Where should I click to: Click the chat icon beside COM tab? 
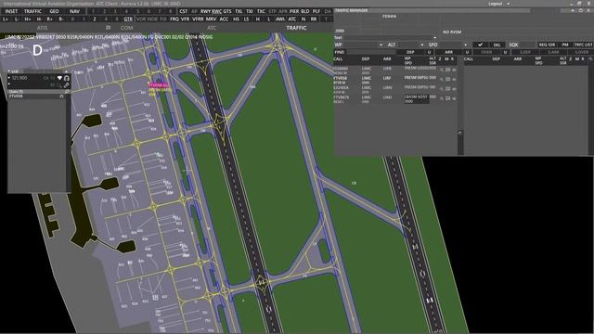pyautogui.click(x=109, y=28)
